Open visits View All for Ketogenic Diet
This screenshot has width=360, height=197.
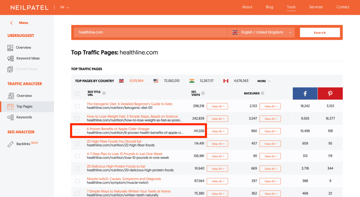217,106
